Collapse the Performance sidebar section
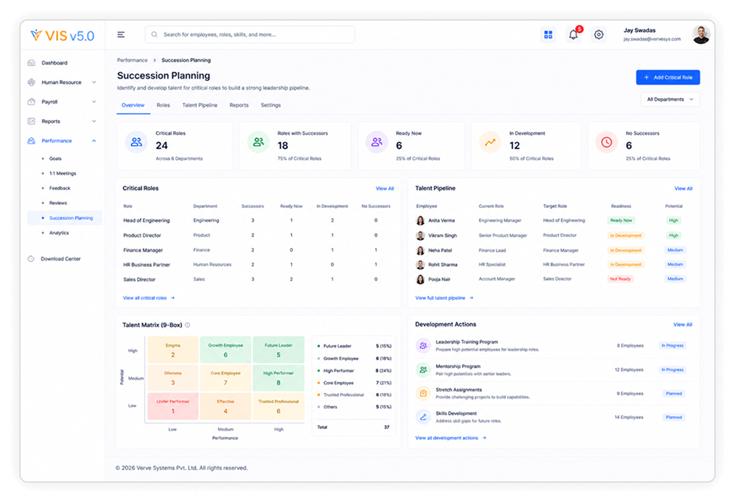The image size is (735, 502). pos(94,140)
